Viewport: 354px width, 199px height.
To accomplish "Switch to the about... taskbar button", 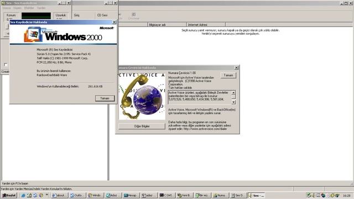I will [x=59, y=195].
